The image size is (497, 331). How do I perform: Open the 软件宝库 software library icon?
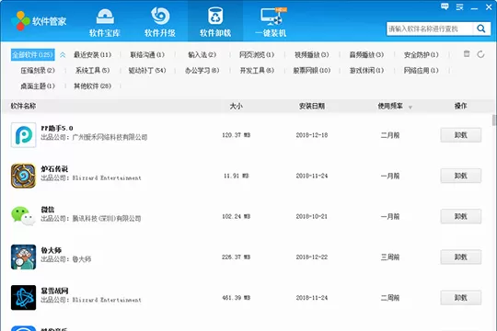click(105, 17)
